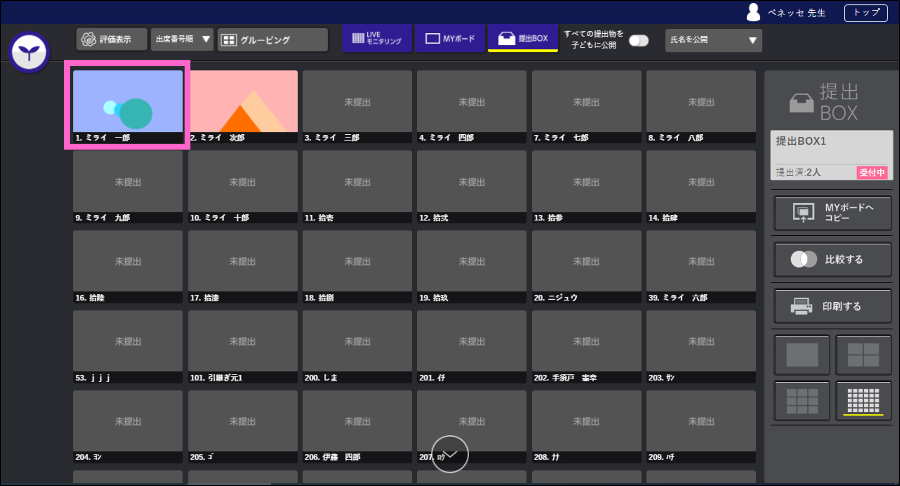Click the 比較する compare toggle button

(832, 260)
